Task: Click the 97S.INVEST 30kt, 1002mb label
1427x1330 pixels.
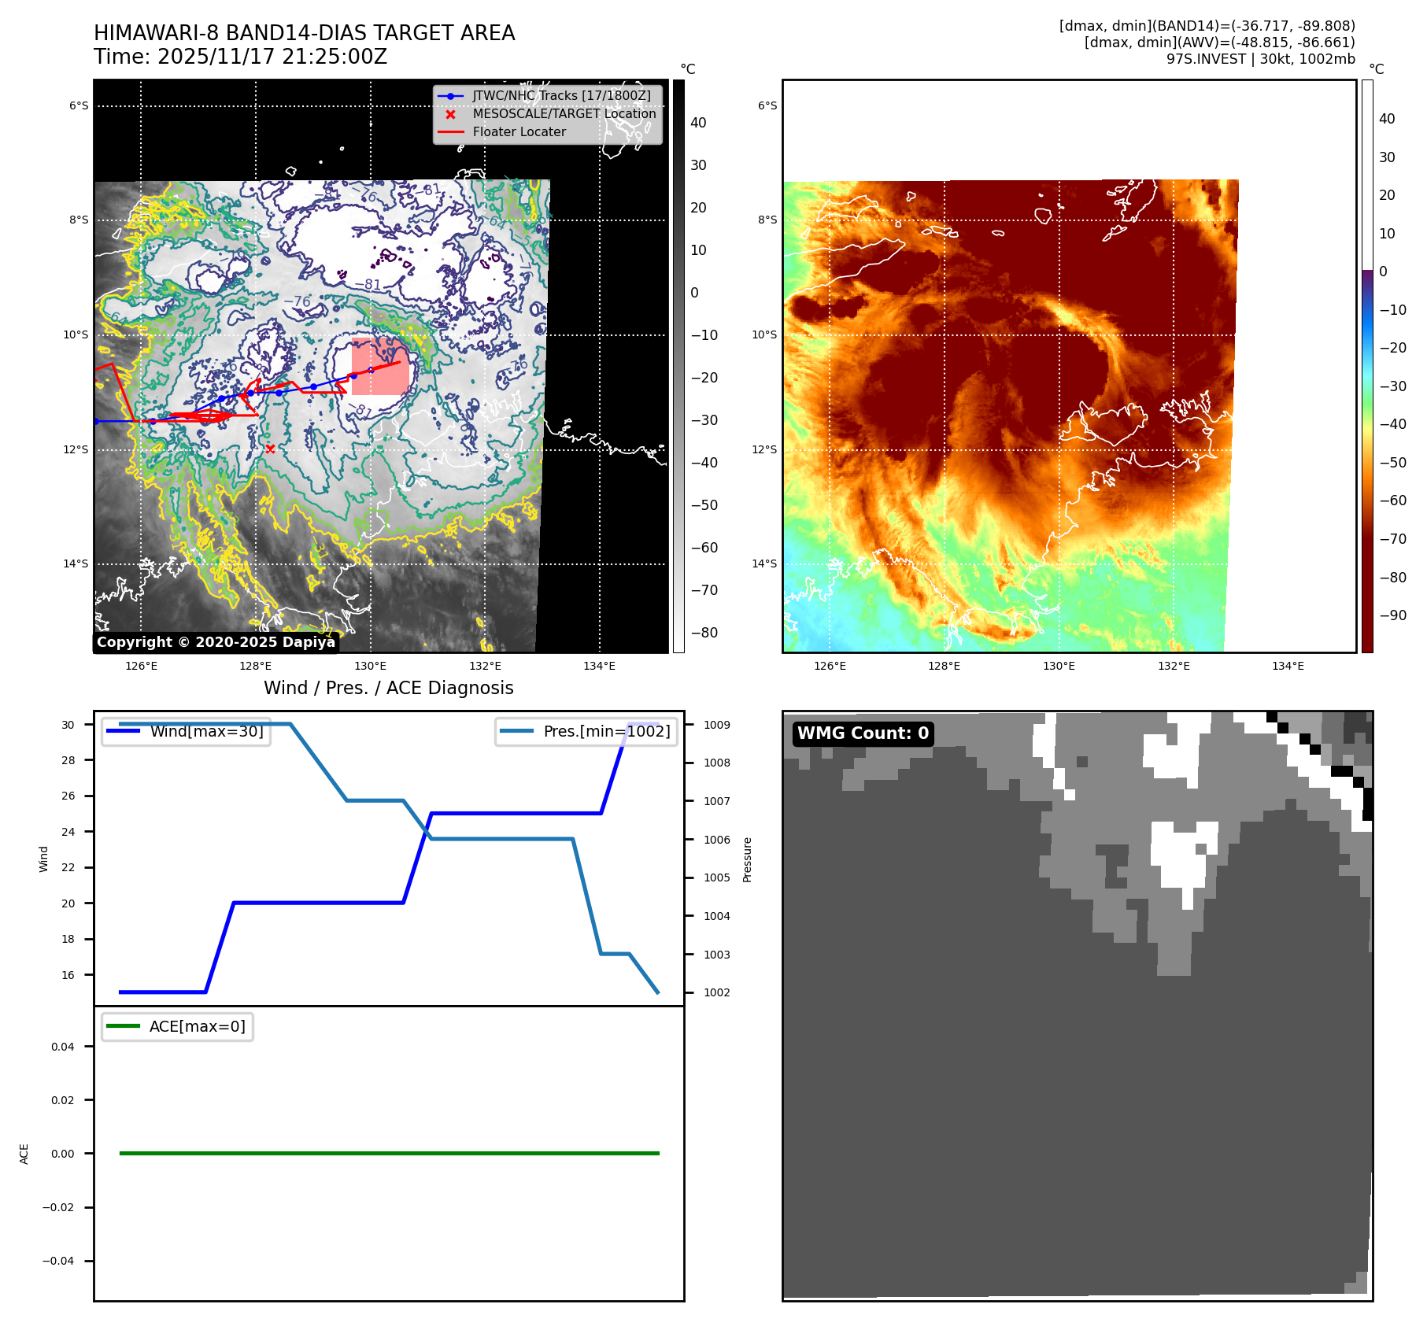Action: pyautogui.click(x=1260, y=59)
